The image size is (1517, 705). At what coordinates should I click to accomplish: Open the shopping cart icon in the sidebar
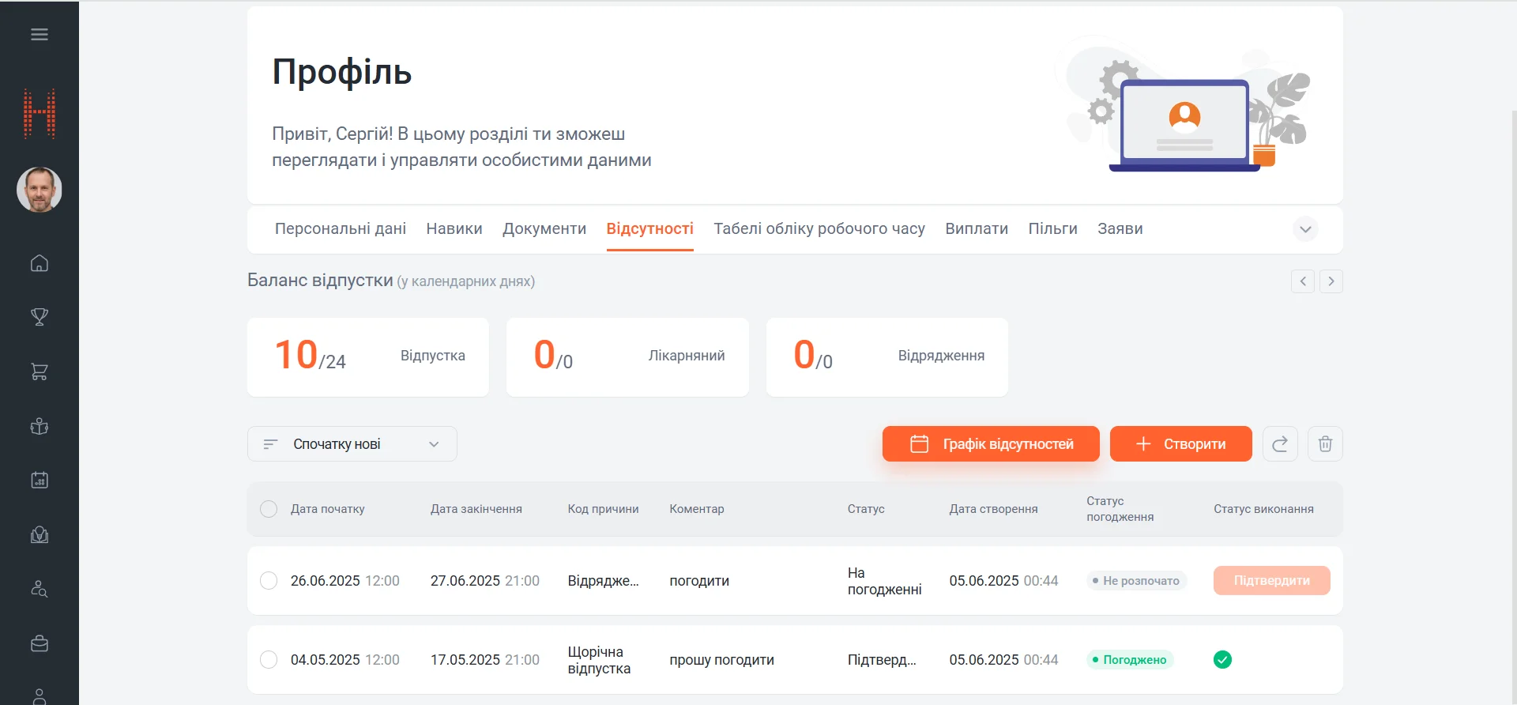40,371
